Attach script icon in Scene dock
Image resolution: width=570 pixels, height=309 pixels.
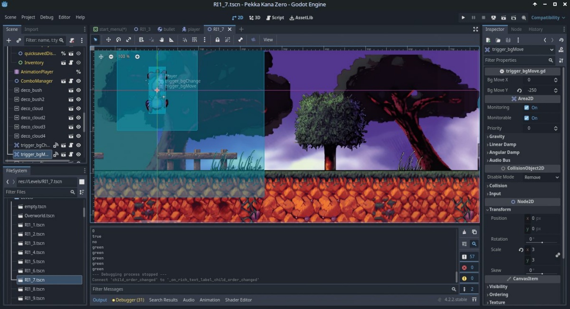[x=72, y=40]
